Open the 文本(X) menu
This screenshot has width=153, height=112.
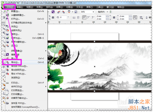pyautogui.click(x=80, y=7)
